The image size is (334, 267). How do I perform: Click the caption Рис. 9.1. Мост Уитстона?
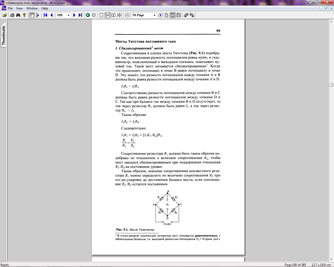pos(135,229)
